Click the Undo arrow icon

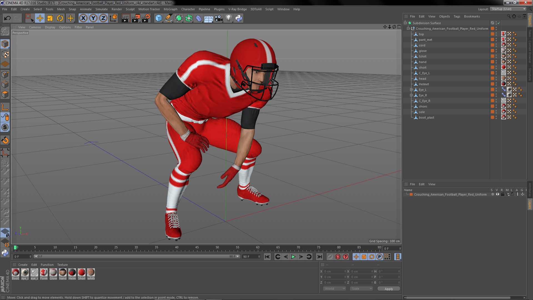coord(7,18)
